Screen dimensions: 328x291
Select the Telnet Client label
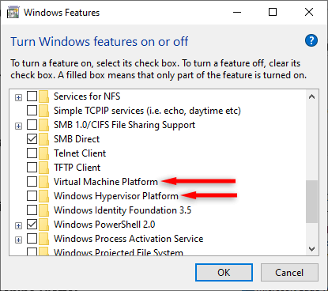click(80, 153)
